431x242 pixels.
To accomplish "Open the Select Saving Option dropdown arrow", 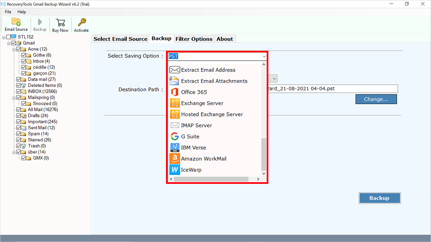I will click(264, 56).
